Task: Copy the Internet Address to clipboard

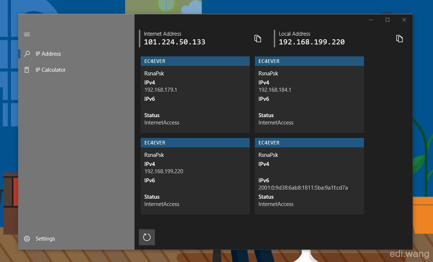Action: (258, 39)
